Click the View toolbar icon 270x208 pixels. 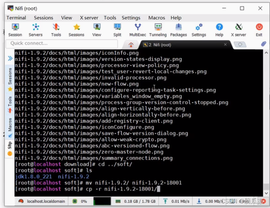pyautogui.click(x=97, y=30)
